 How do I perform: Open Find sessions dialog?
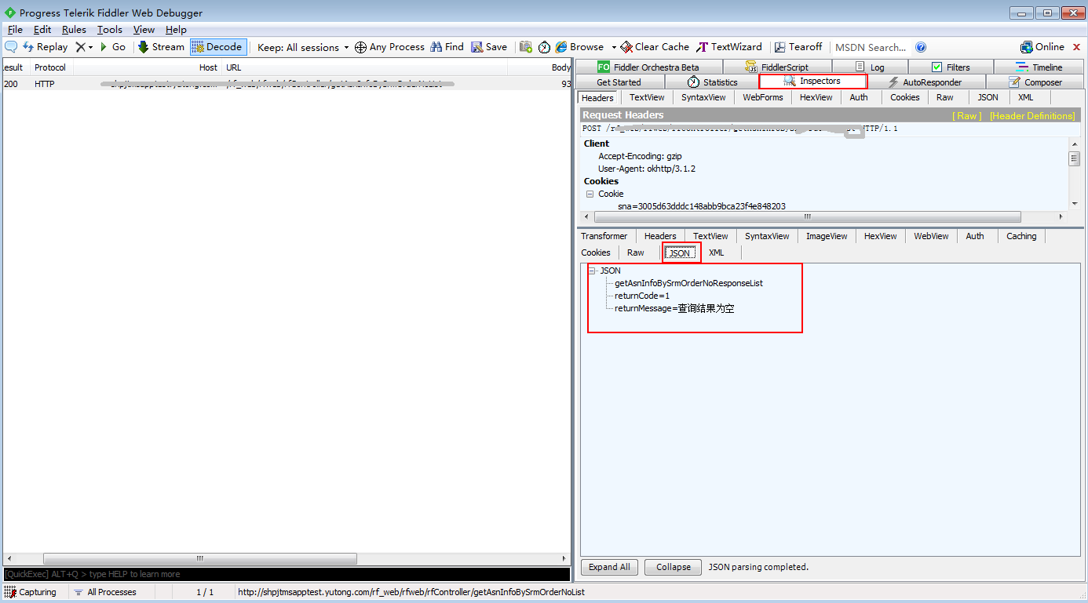447,47
